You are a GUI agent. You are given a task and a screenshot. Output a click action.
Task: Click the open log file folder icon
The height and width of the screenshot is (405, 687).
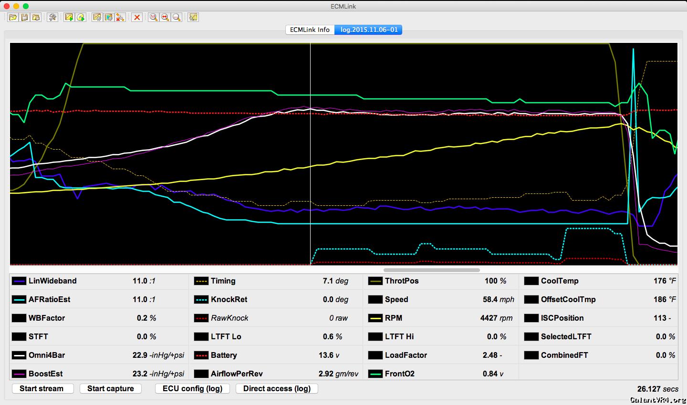click(x=12, y=17)
